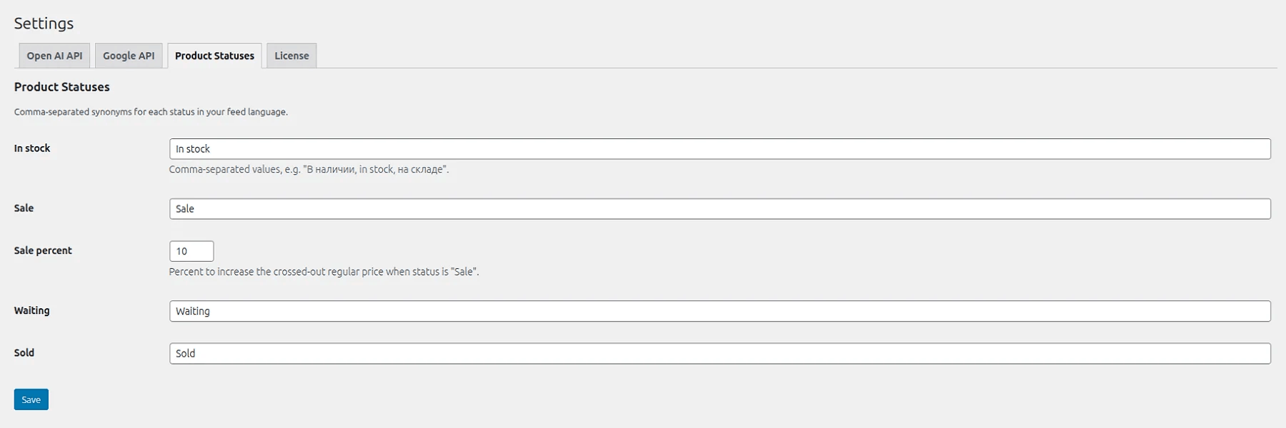This screenshot has width=1286, height=428.
Task: Select the Product Statuses tab
Action: (x=215, y=55)
